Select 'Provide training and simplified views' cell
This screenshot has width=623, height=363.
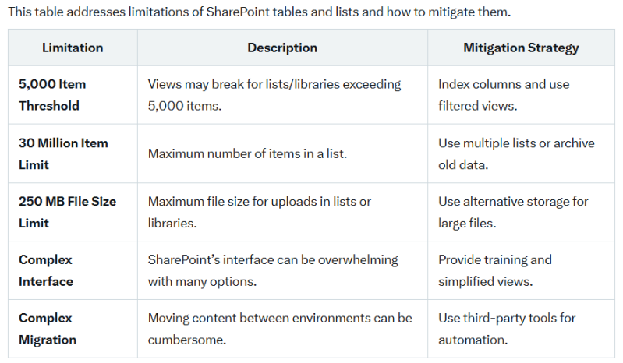click(x=494, y=270)
